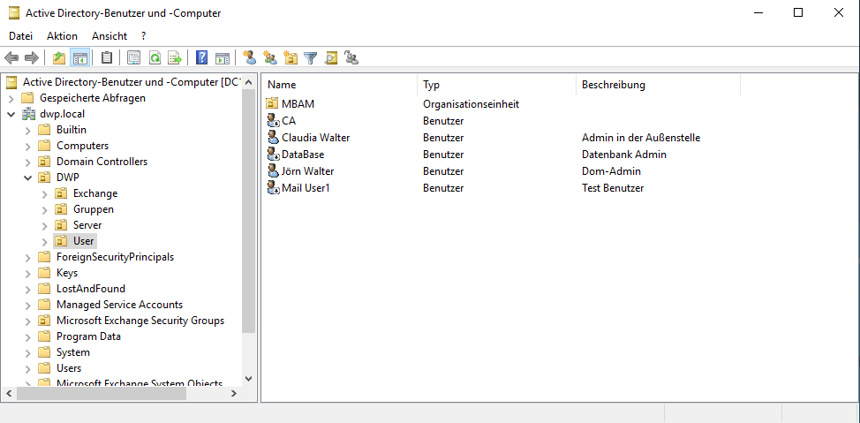Click the Refresh toolbar icon
The image size is (860, 423).
155,58
